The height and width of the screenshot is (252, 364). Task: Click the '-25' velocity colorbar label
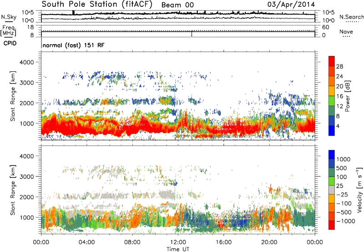(x=342, y=195)
